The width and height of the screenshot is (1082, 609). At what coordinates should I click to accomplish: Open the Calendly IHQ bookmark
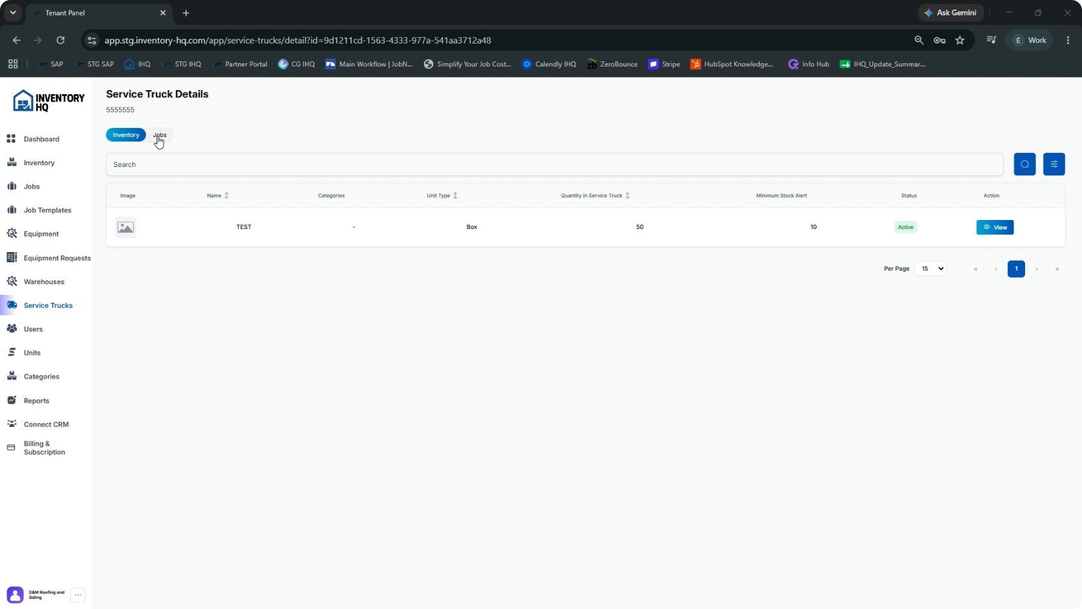[549, 64]
